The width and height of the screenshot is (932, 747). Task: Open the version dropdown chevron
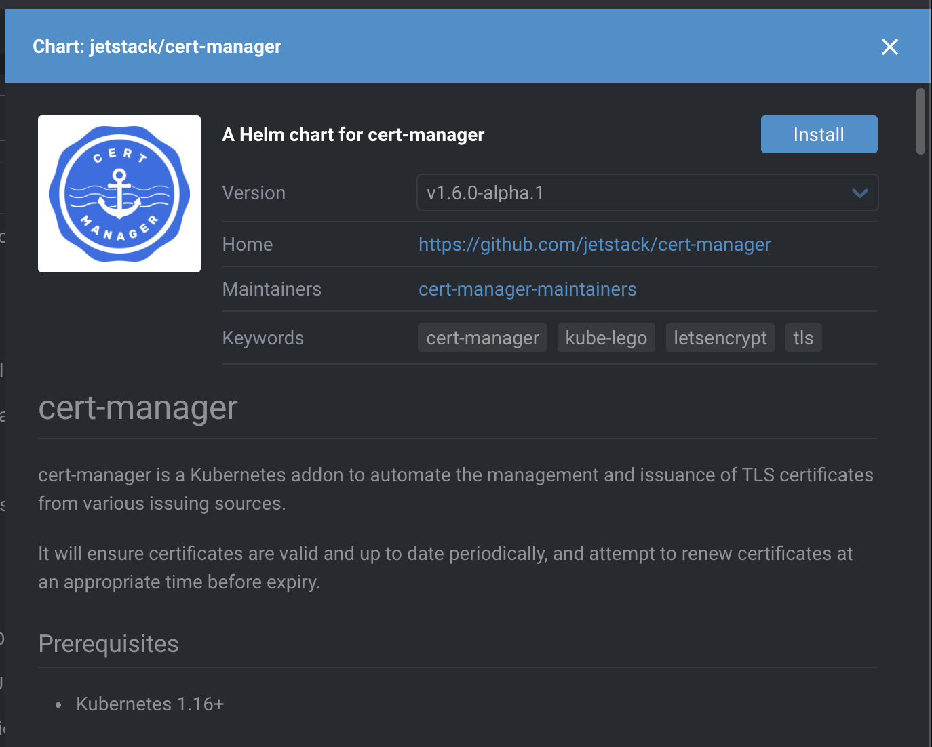pos(859,193)
